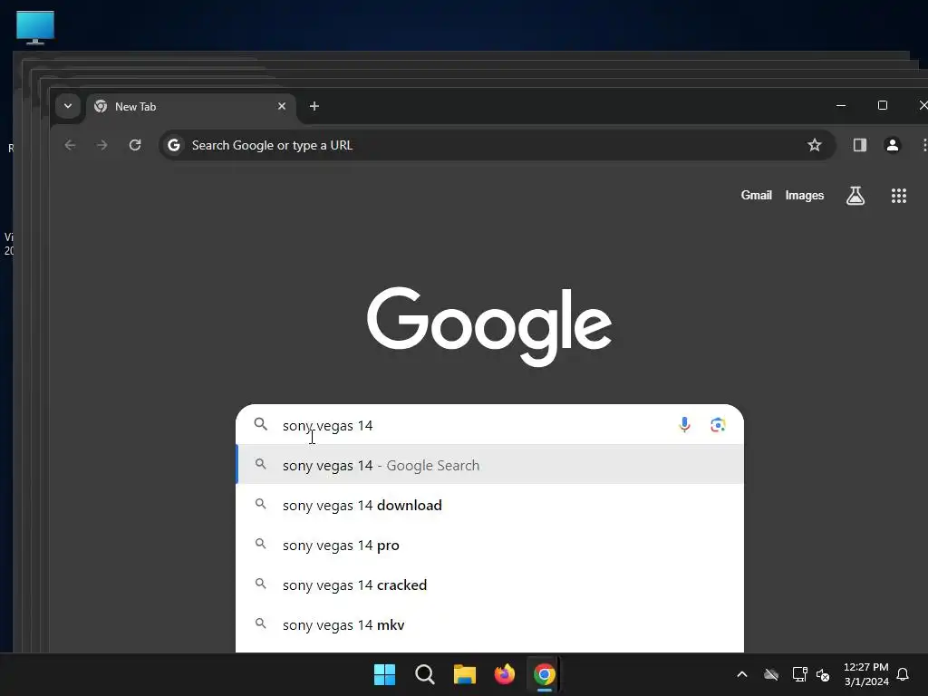Open the Chrome profile icon
928x696 pixels.
(x=893, y=145)
